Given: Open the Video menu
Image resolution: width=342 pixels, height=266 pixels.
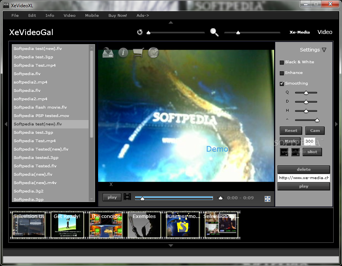Looking at the screenshot, I should click(69, 16).
